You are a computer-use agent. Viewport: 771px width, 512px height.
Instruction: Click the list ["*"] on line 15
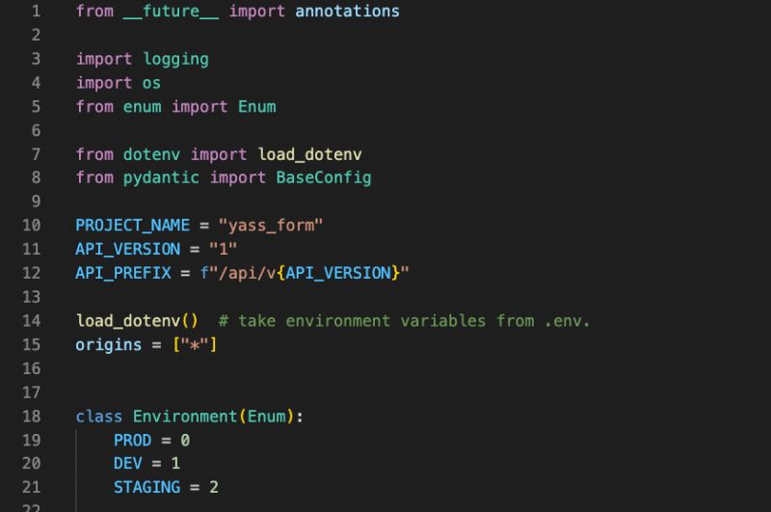coord(195,345)
